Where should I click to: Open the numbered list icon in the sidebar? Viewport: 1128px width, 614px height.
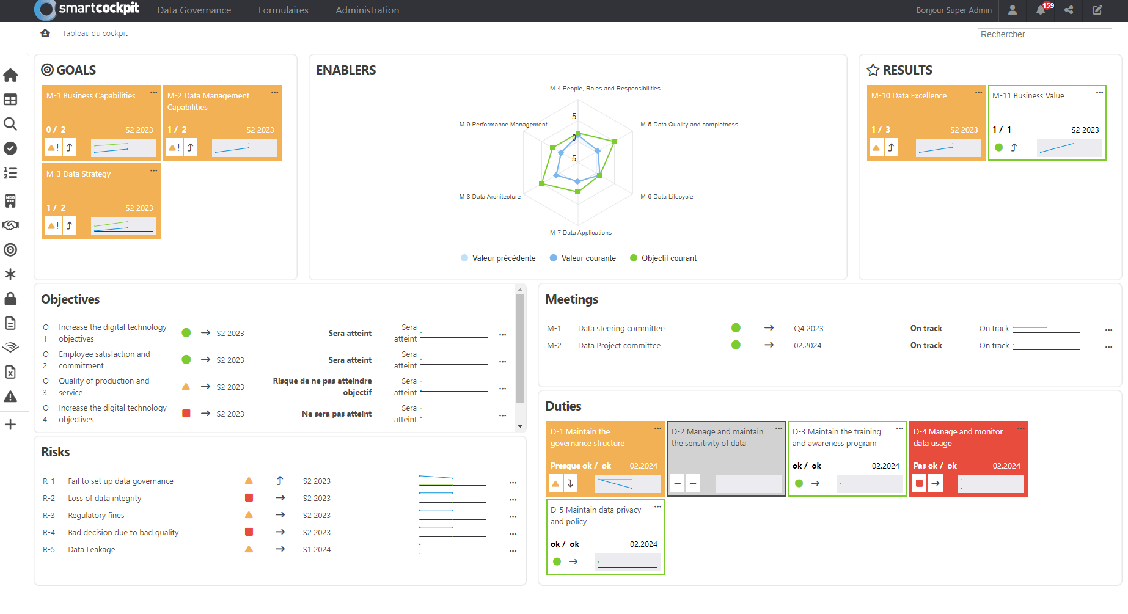coord(10,173)
